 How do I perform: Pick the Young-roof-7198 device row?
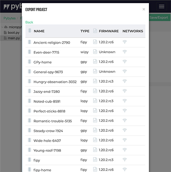pos(85,150)
